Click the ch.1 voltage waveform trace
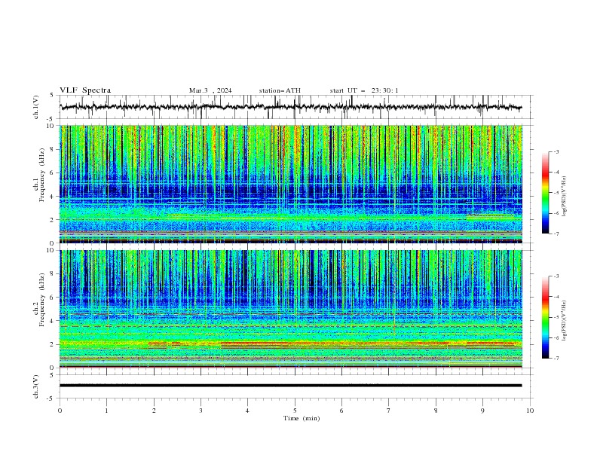This screenshot has width=597, height=461. [x=290, y=107]
